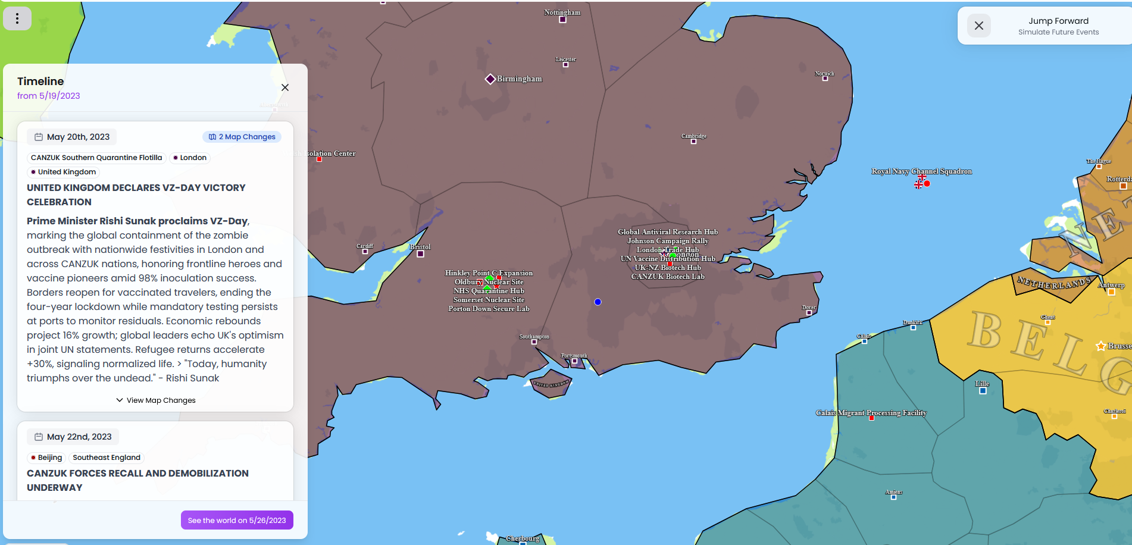The height and width of the screenshot is (545, 1132).
Task: Click the Global Antiviral Research Hub label
Action: tap(668, 232)
